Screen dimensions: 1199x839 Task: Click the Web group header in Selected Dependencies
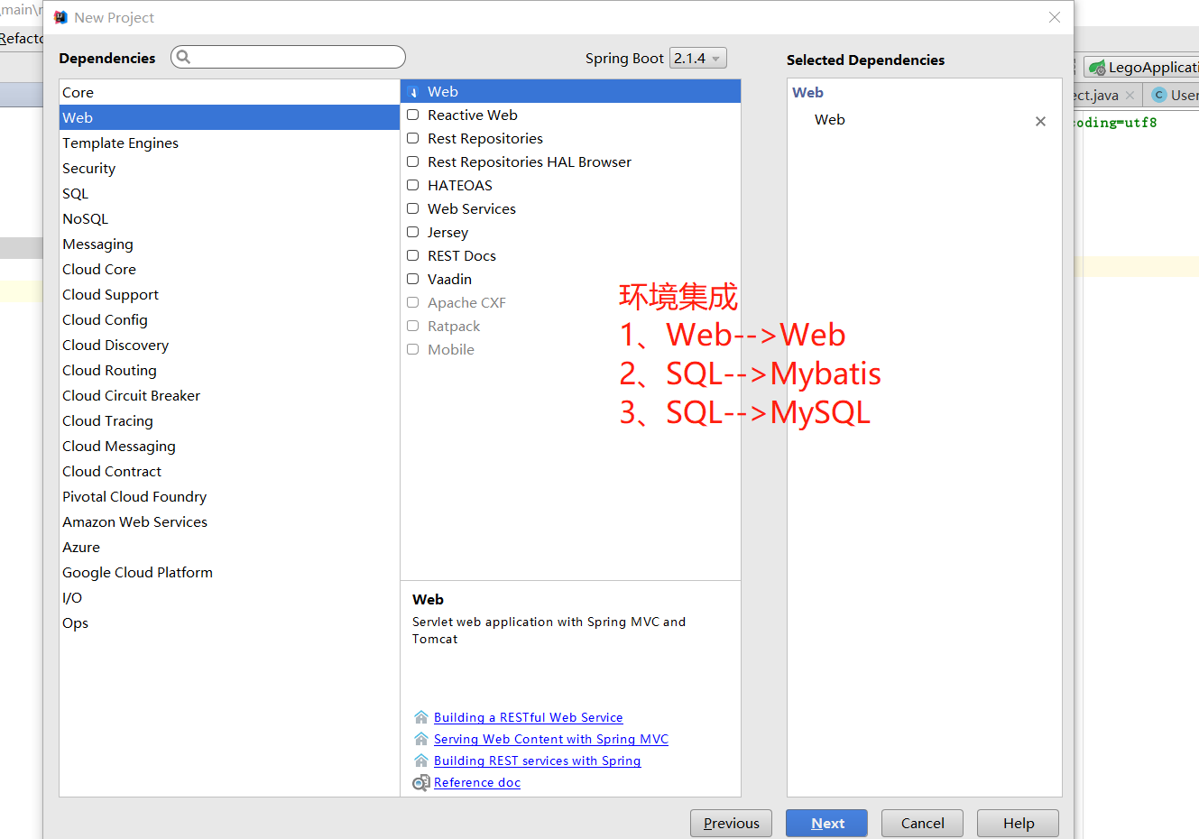point(807,92)
